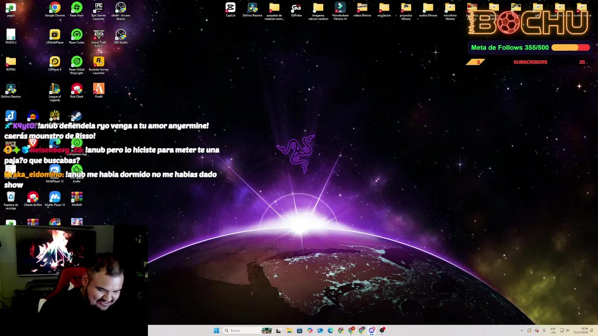Open Microsoft Edge from the taskbar

(x=330, y=330)
